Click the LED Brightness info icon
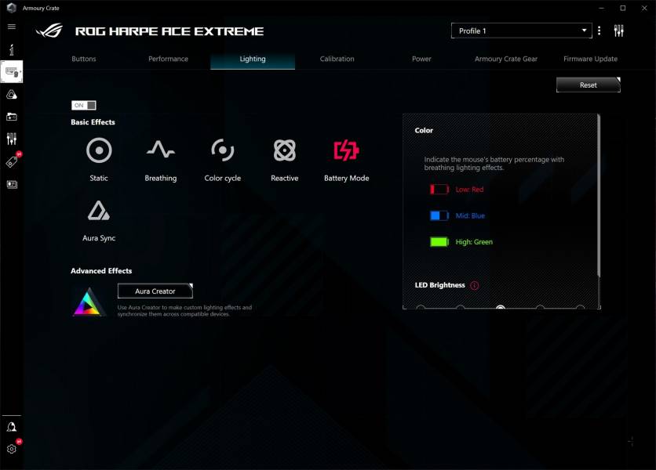 tap(475, 285)
